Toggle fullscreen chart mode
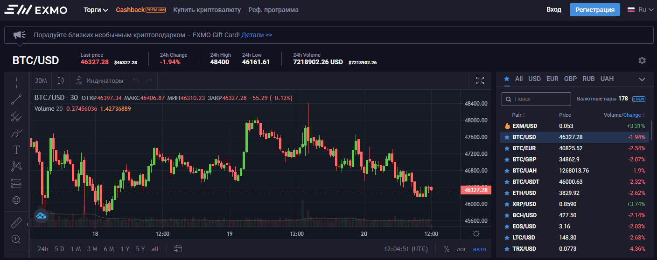The width and height of the screenshot is (657, 260). [480, 80]
